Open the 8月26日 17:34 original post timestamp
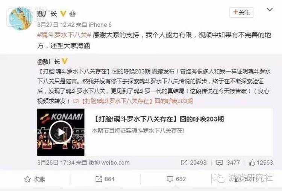 (x=56, y=162)
